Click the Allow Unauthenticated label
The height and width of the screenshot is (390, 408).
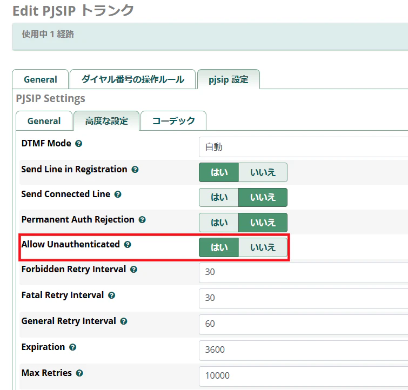click(70, 244)
